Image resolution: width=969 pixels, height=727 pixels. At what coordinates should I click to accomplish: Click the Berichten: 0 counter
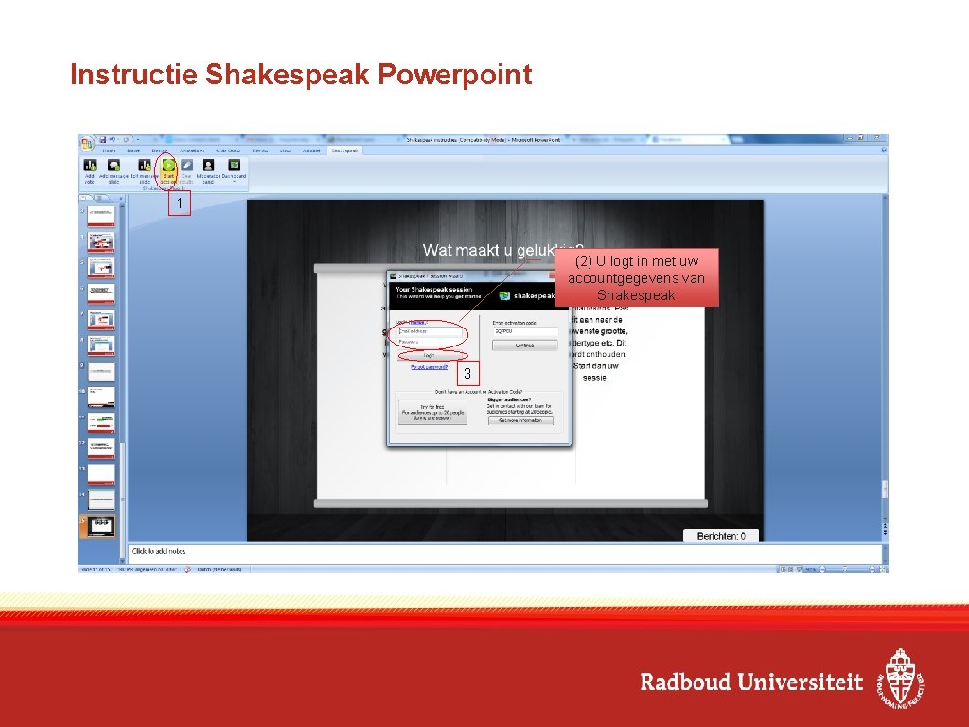click(721, 536)
